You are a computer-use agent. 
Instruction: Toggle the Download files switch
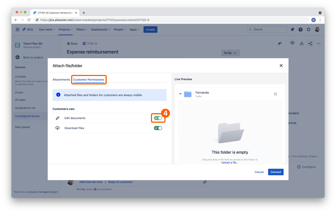[158, 128]
